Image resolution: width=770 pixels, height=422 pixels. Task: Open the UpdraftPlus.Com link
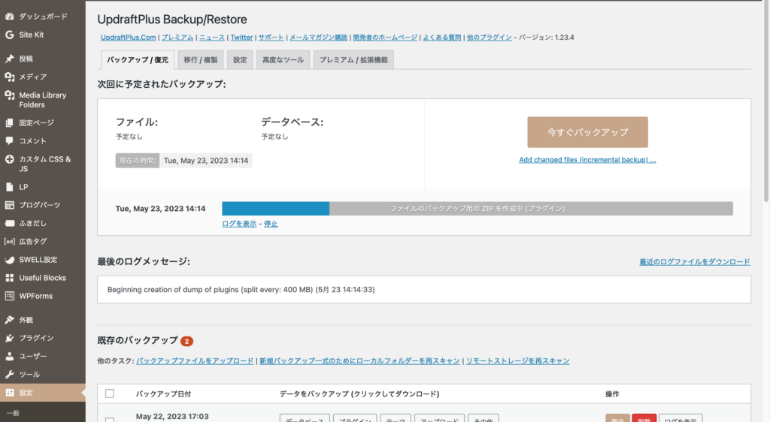pyautogui.click(x=128, y=38)
